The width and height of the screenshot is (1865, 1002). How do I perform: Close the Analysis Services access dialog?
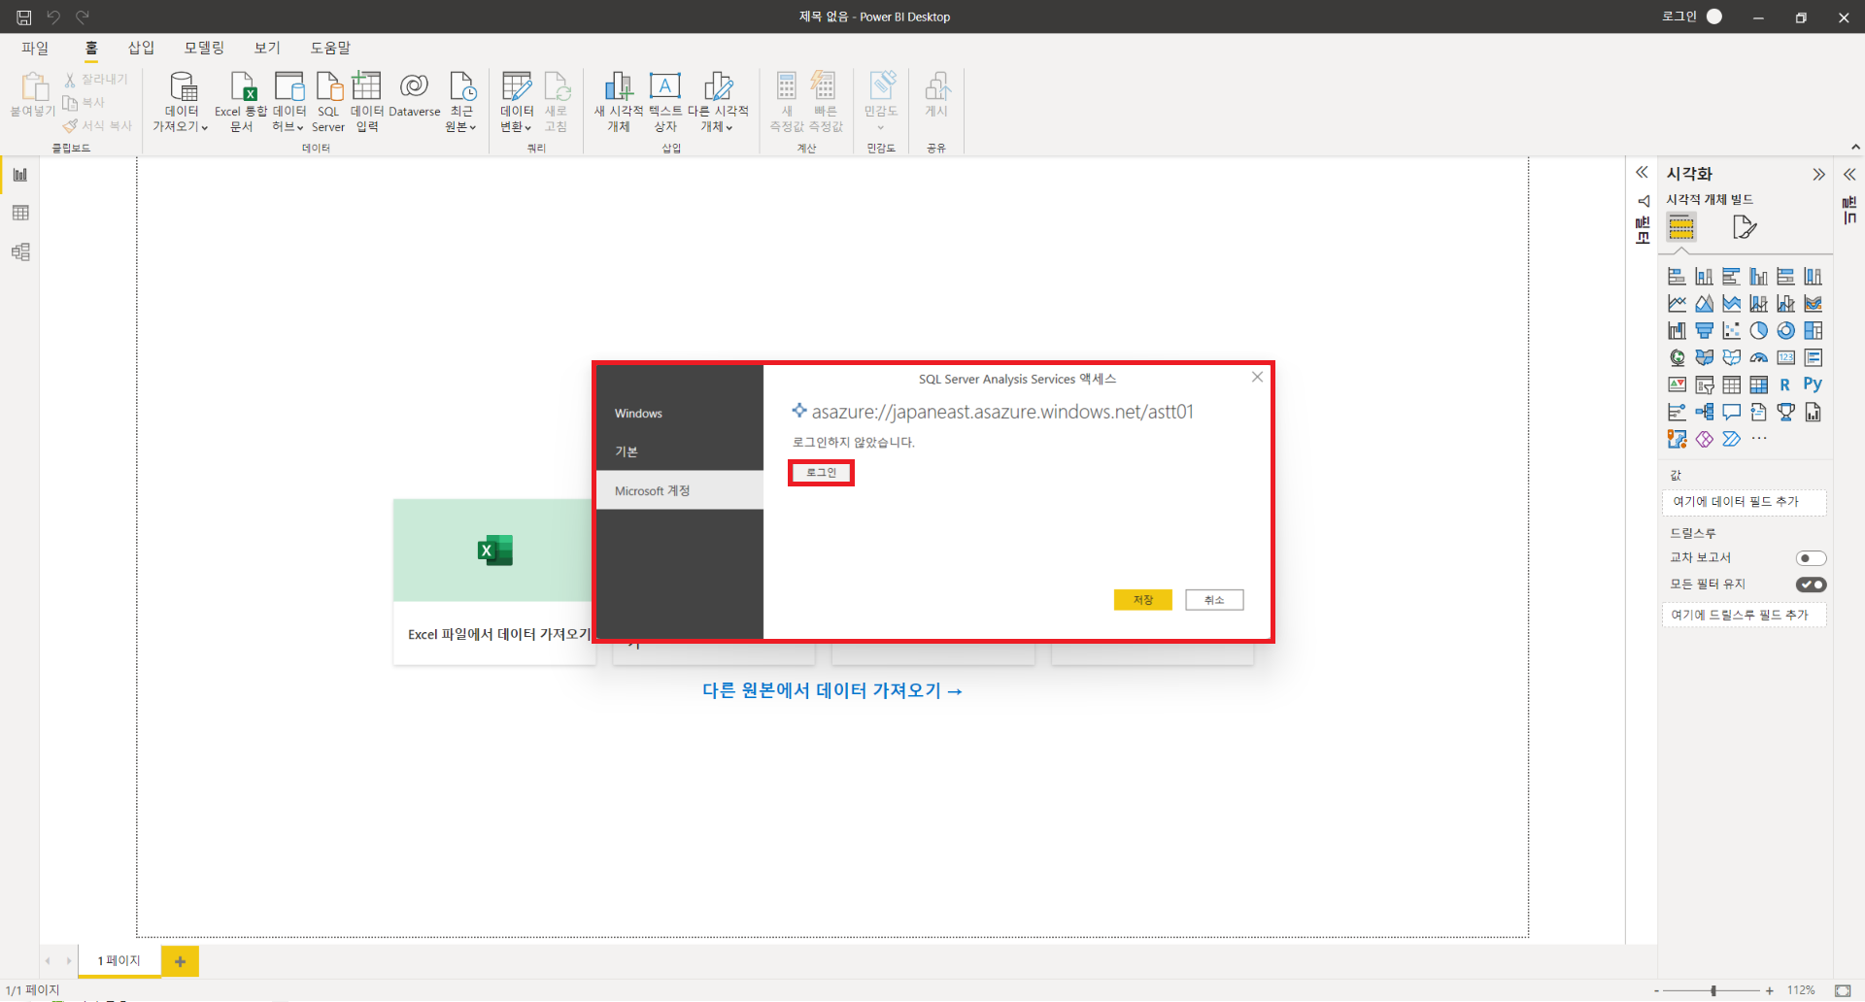[x=1257, y=377]
